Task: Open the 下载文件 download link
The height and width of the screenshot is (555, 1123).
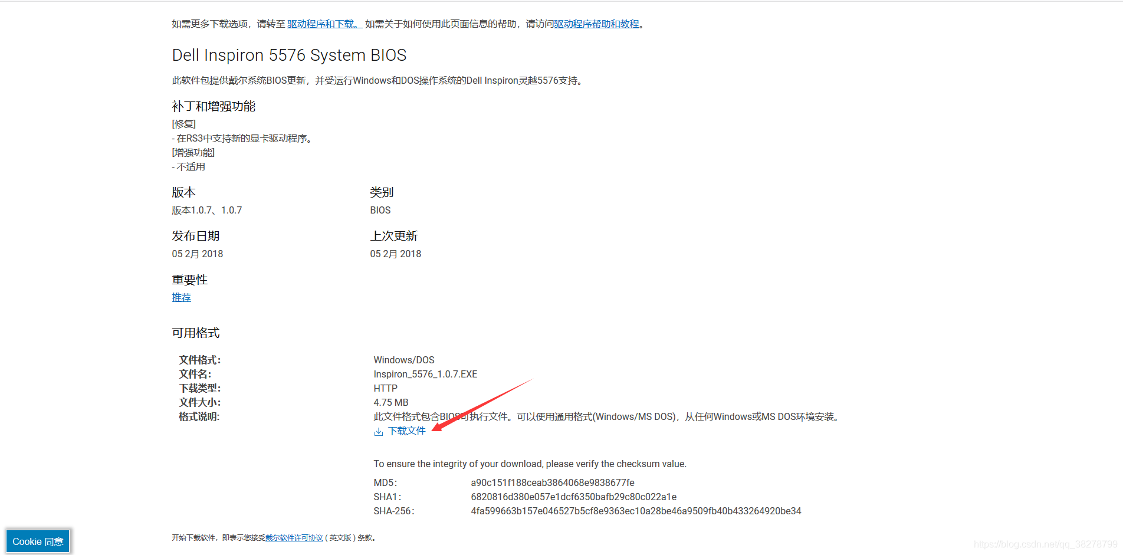Action: click(x=406, y=431)
